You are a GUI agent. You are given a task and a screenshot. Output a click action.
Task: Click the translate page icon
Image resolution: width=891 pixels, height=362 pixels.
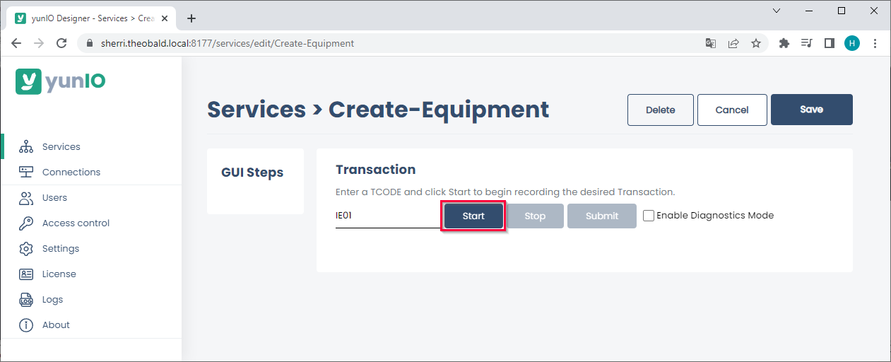coord(711,43)
